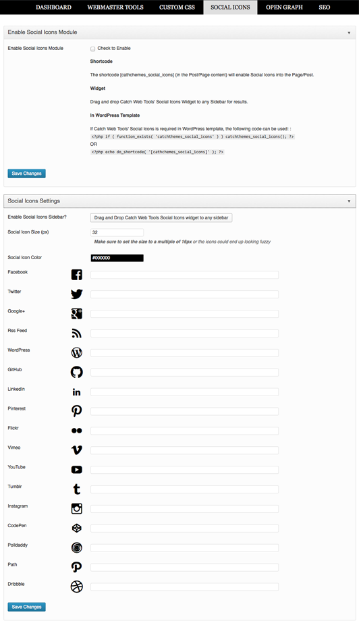The image size is (359, 621).
Task: Click the Facebook social icon
Action: [x=77, y=275]
